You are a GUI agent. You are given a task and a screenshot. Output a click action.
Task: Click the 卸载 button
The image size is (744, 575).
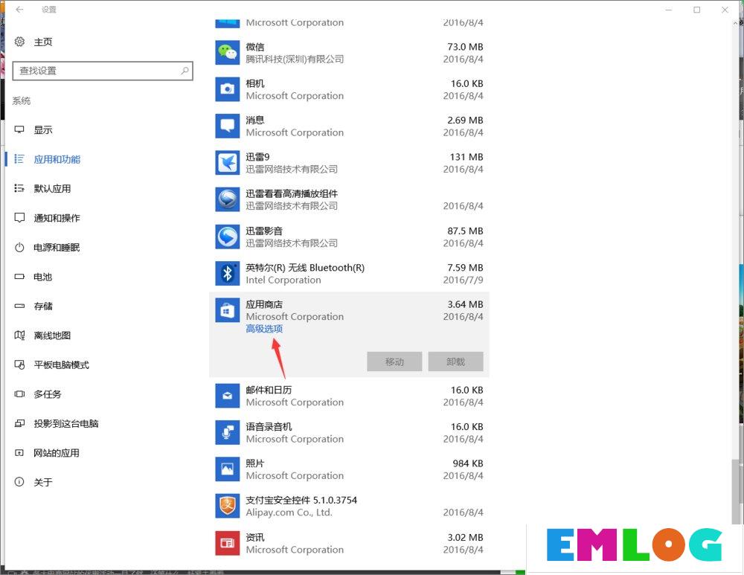click(x=455, y=362)
